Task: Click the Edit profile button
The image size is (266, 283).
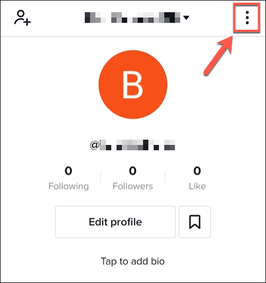Action: [116, 222]
